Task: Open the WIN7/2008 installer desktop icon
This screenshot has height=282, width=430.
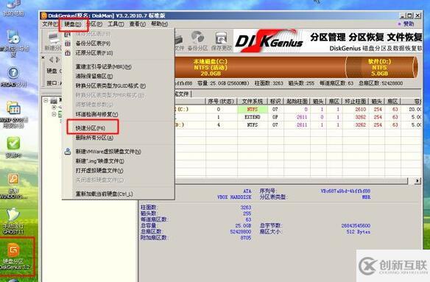Action: 13,115
